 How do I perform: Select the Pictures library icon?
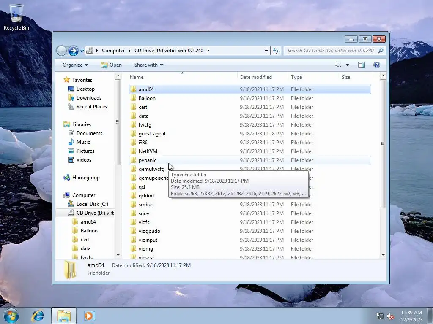(x=71, y=151)
